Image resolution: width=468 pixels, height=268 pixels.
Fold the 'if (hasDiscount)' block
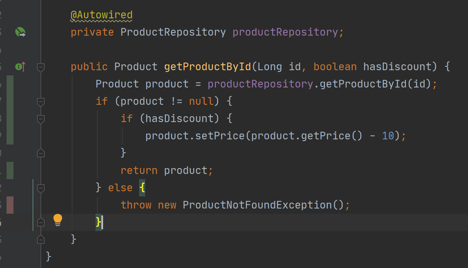41,119
